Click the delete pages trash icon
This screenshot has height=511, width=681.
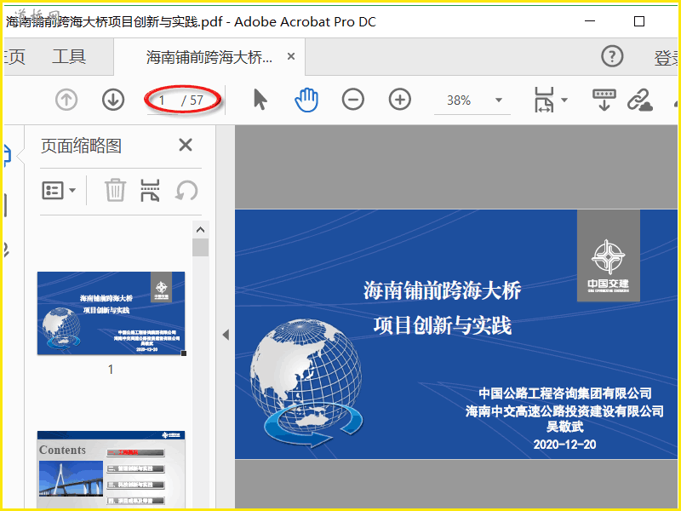pyautogui.click(x=115, y=190)
